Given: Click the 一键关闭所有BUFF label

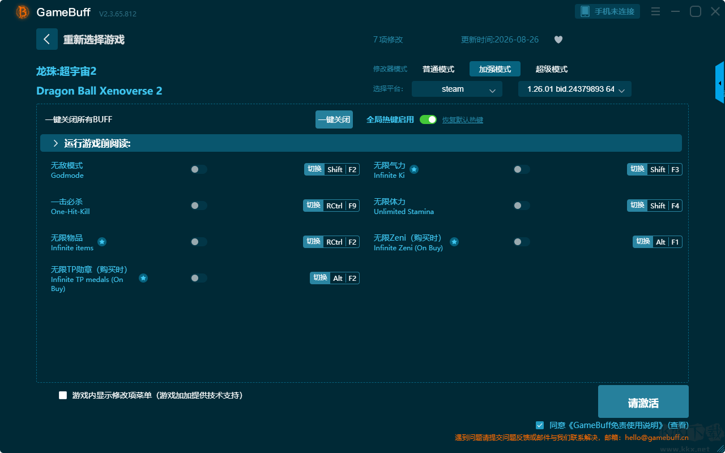Looking at the screenshot, I should click(79, 119).
